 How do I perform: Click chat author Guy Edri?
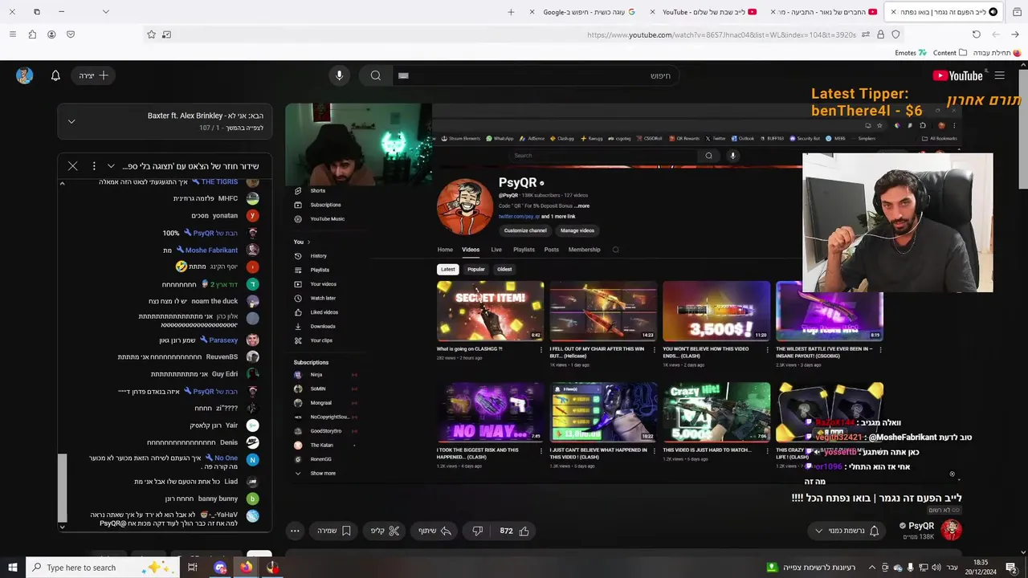pyautogui.click(x=225, y=374)
